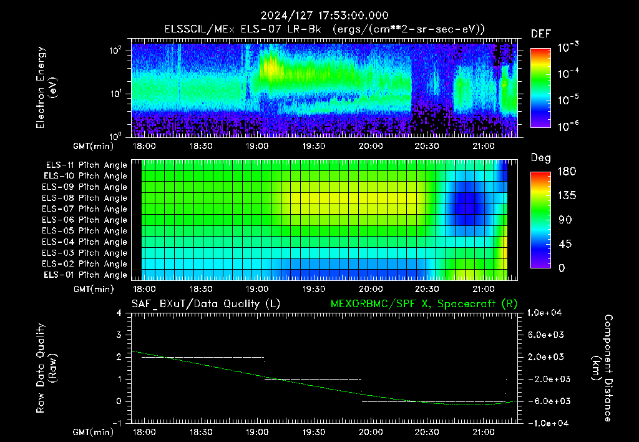Screen dimensions: 639x442
Task: Select the ELS-02 Pitch Angle row label
Action: pyautogui.click(x=85, y=264)
